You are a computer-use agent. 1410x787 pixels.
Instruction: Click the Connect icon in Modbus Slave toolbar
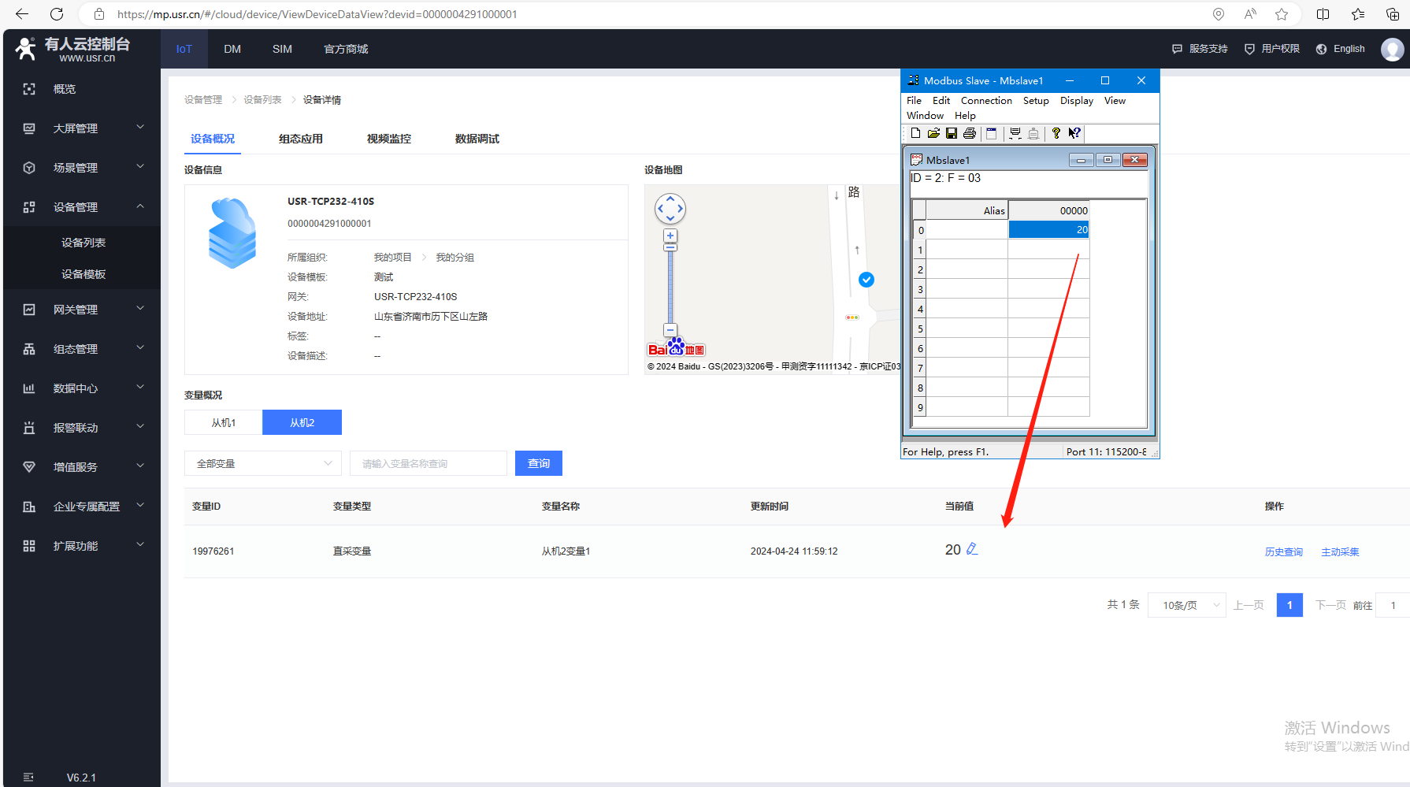pos(1015,133)
